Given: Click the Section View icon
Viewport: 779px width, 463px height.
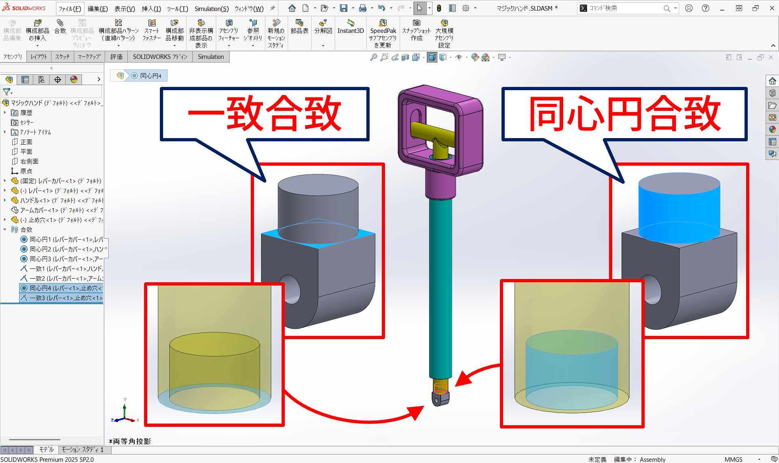Looking at the screenshot, I should point(405,57).
